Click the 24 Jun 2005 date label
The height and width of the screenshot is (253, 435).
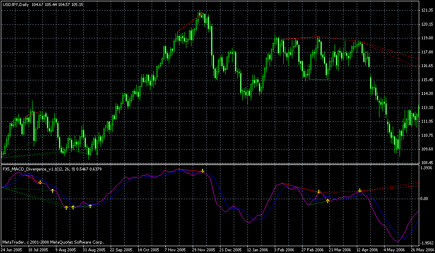click(x=11, y=250)
